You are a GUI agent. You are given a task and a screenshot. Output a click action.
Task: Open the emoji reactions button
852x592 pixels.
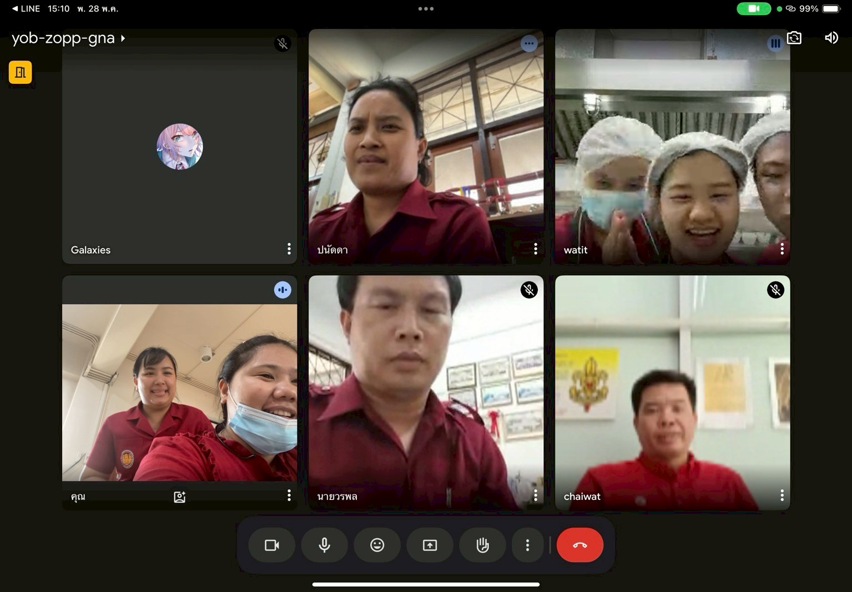(x=377, y=545)
